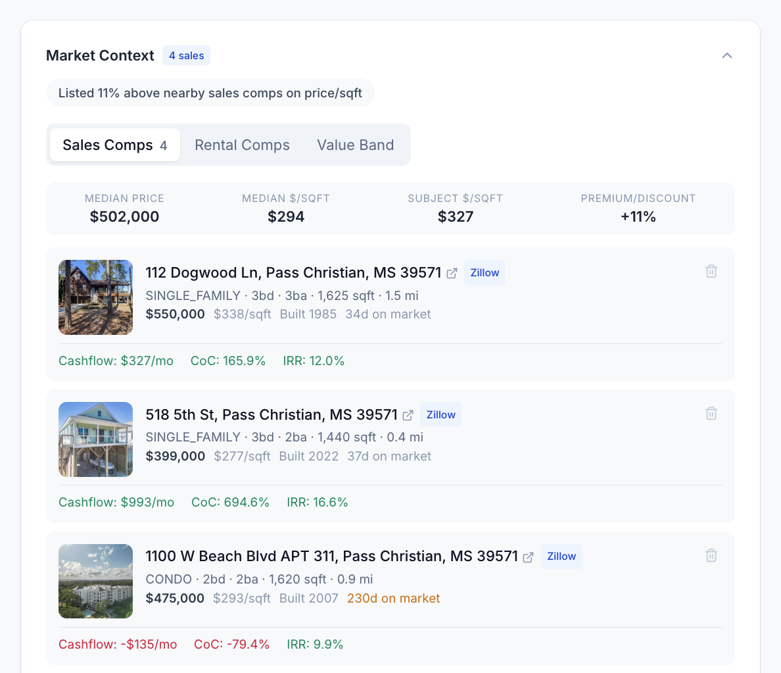Collapse the Market Context section
This screenshot has height=673, width=781.
click(x=727, y=56)
